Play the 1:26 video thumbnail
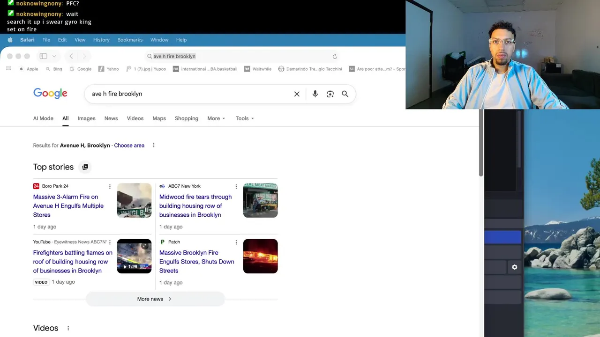This screenshot has width=600, height=337. pyautogui.click(x=134, y=256)
